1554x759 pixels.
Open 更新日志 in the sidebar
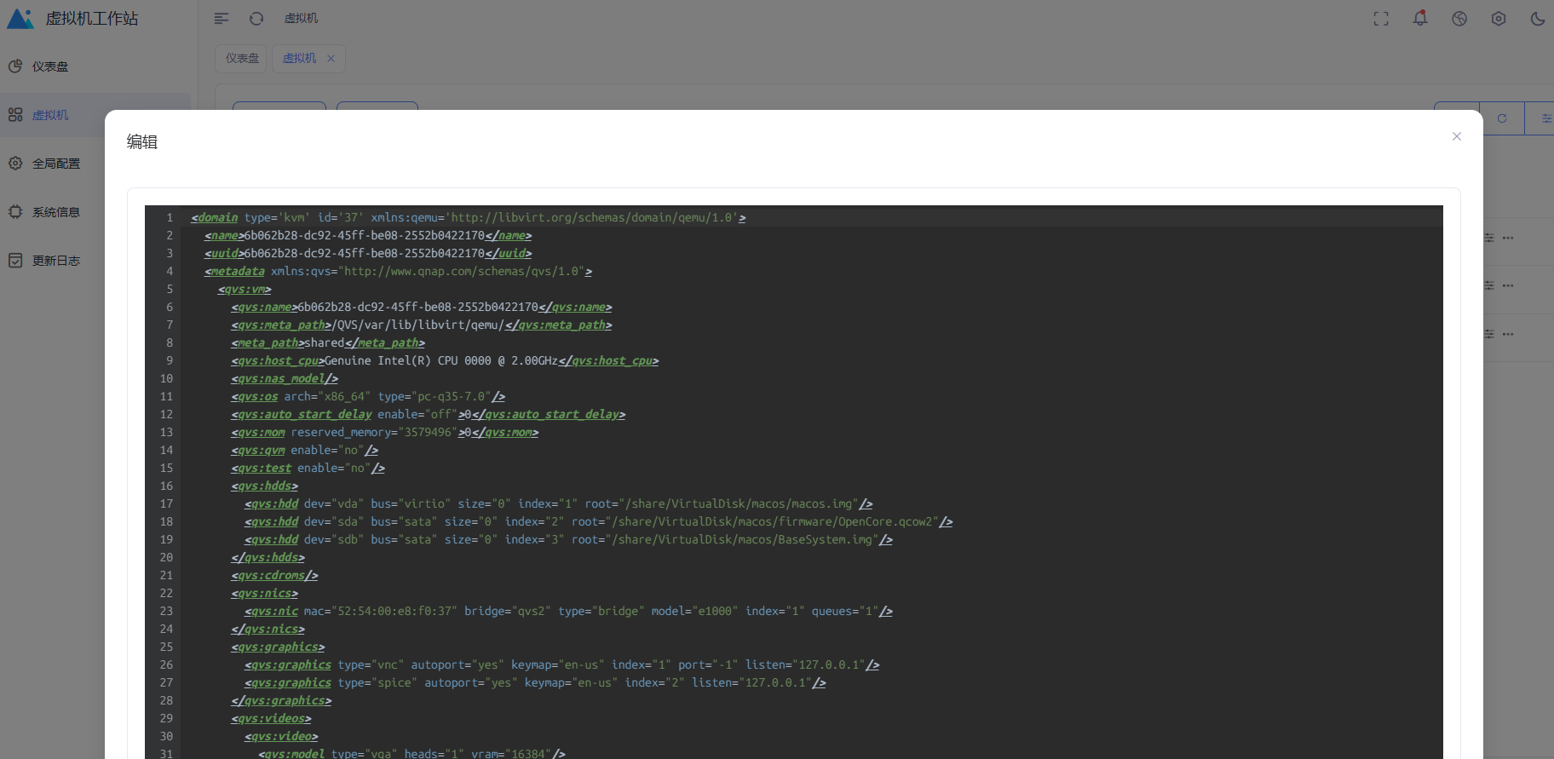pos(56,261)
